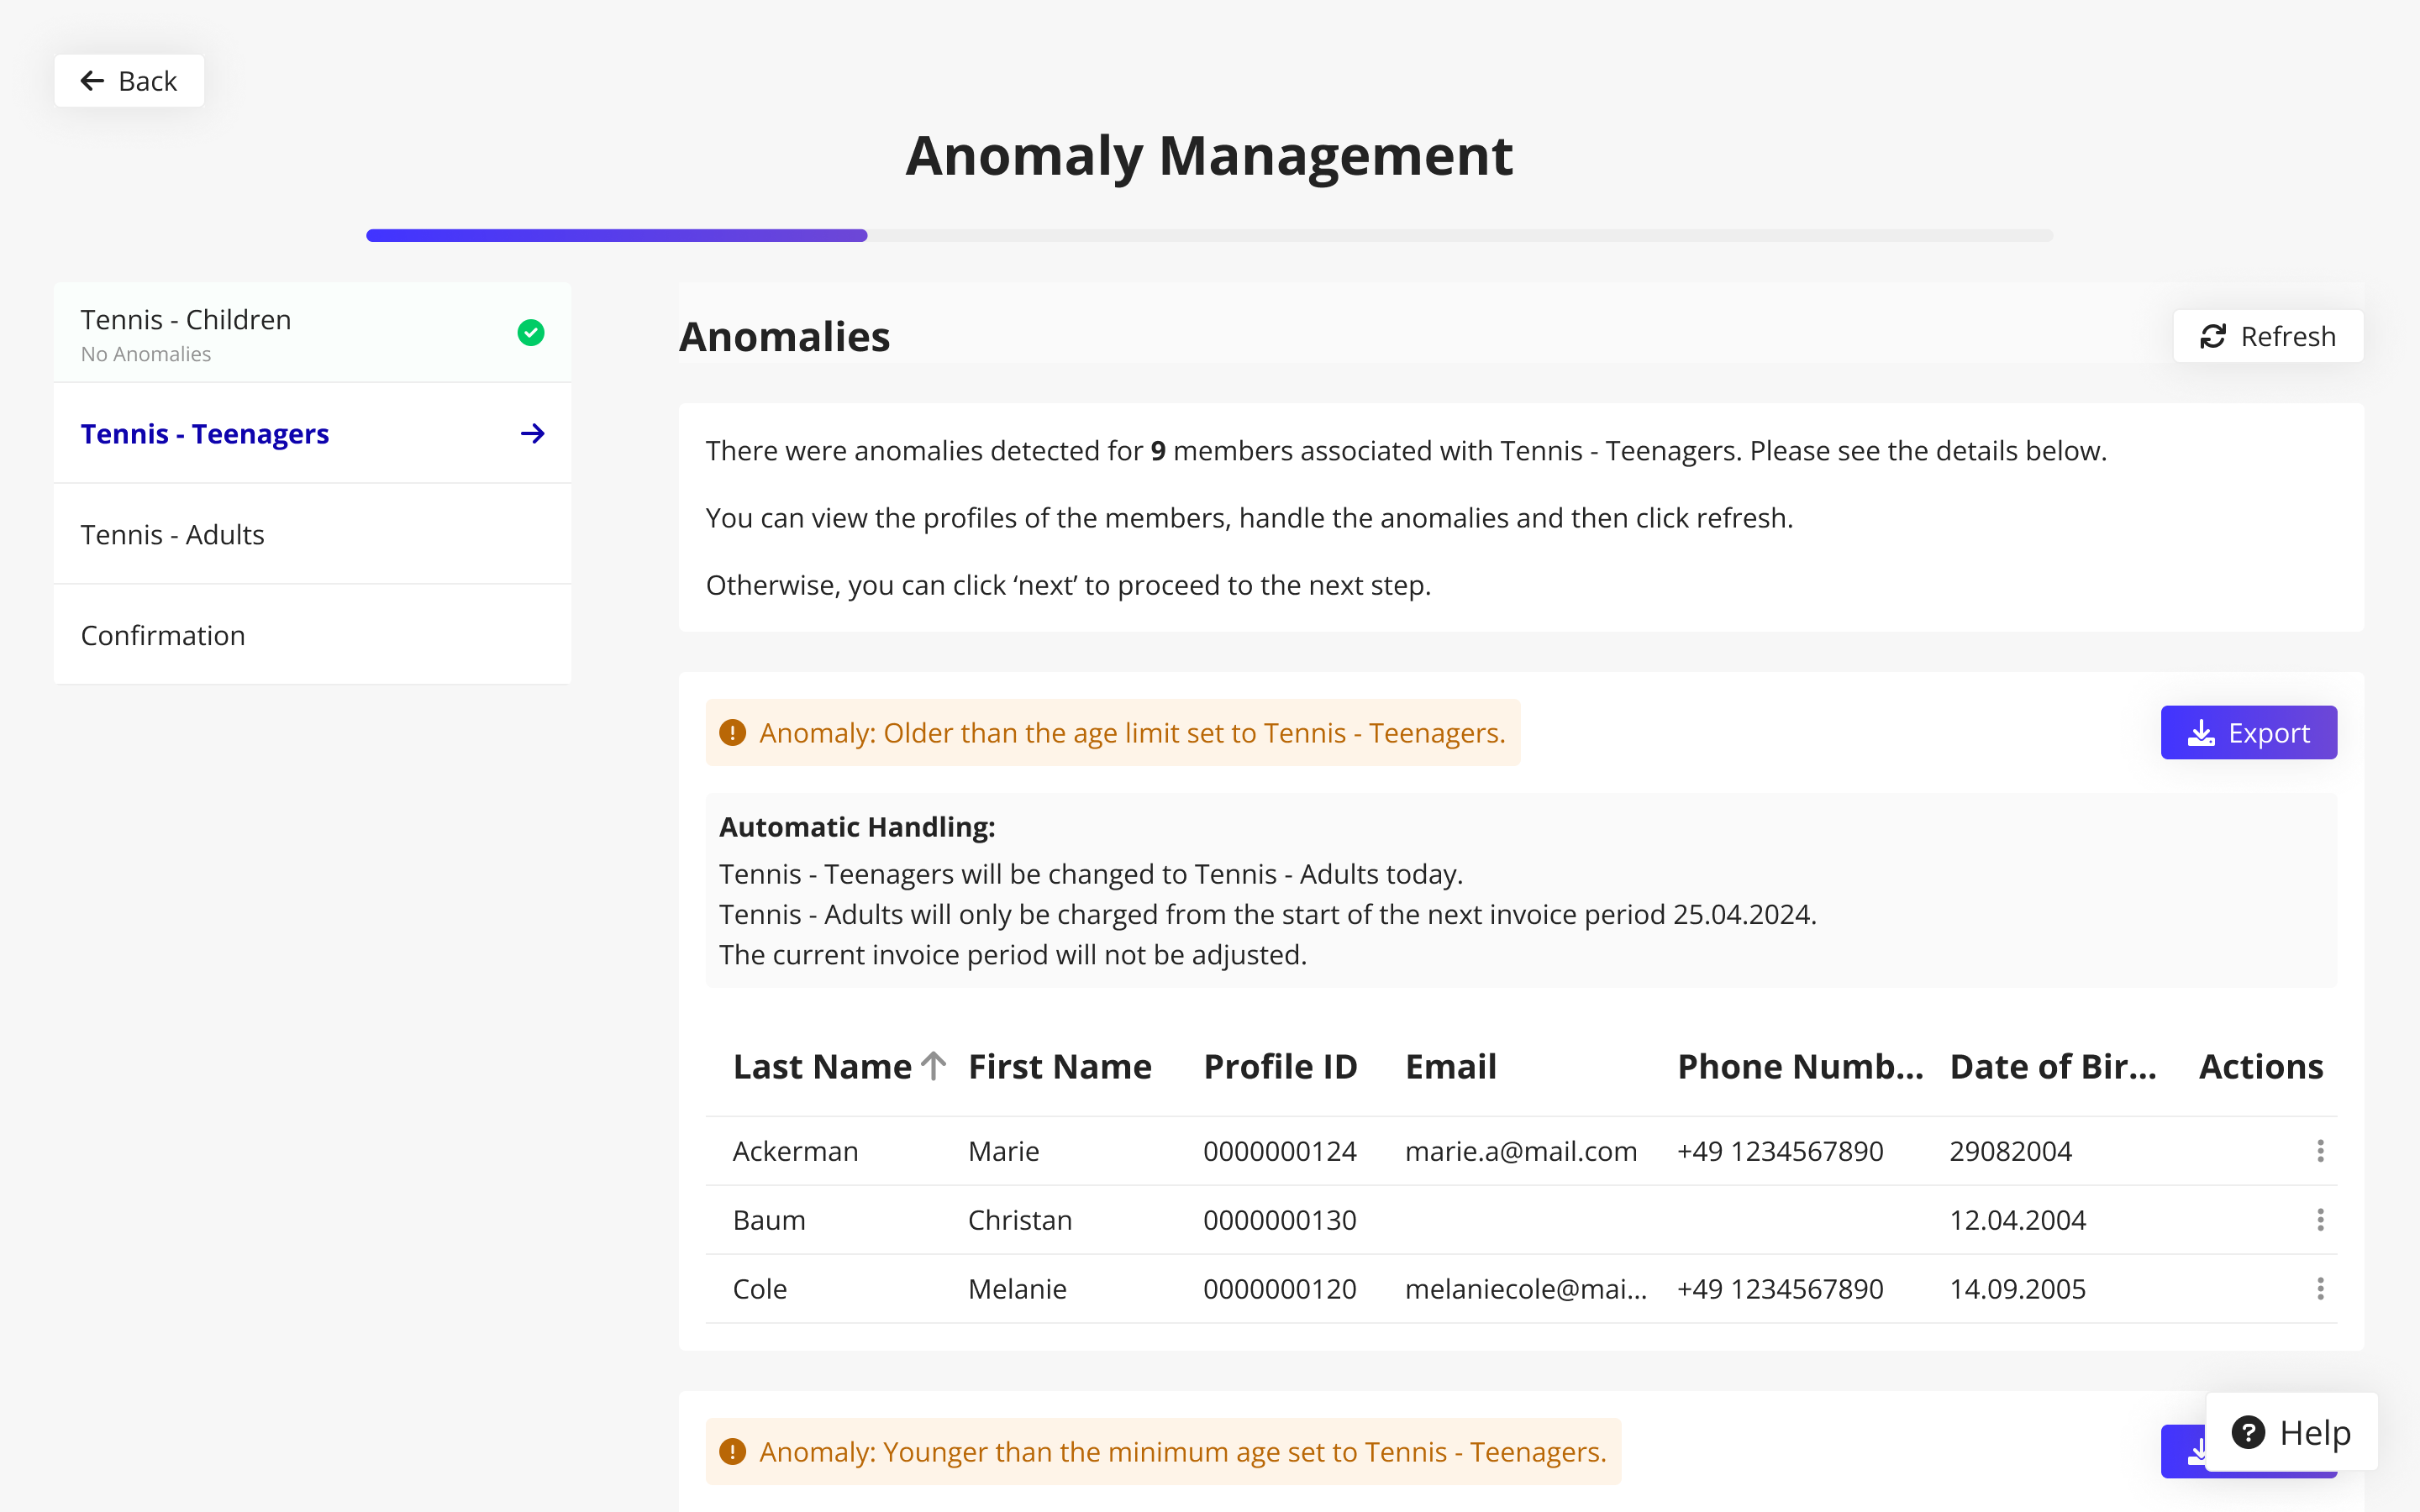The image size is (2420, 1512).
Task: Click Profile ID 0000000130
Action: tap(1280, 1220)
